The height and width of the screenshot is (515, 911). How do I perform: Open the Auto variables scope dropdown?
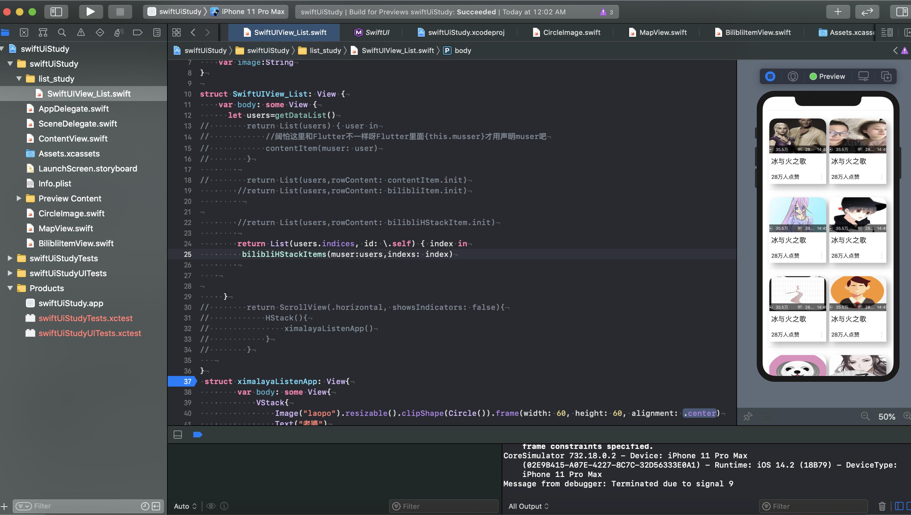[x=185, y=506]
